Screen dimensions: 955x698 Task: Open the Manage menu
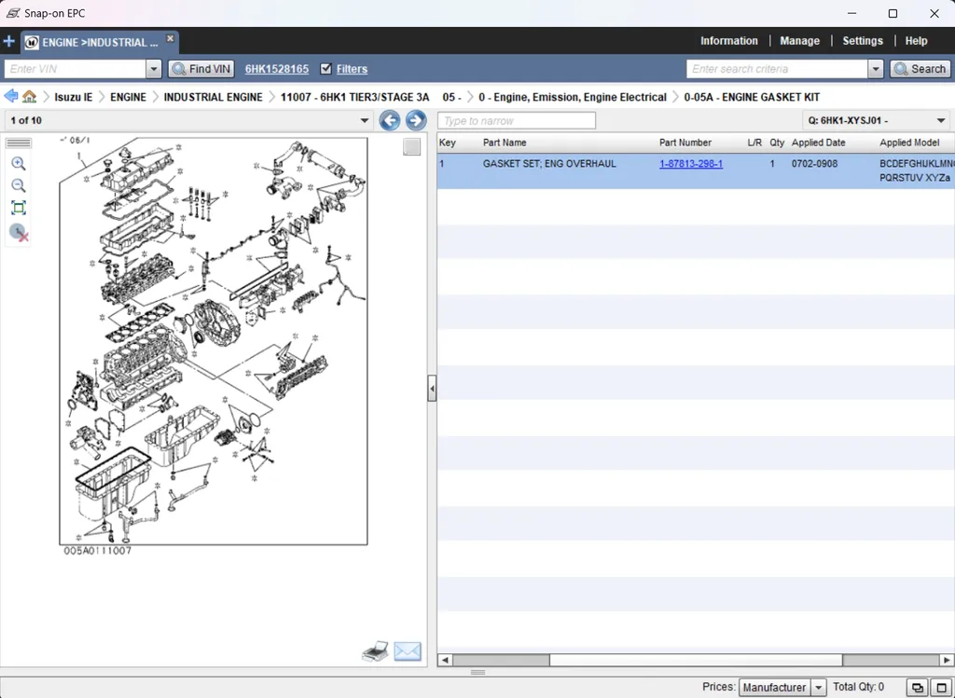(x=799, y=41)
